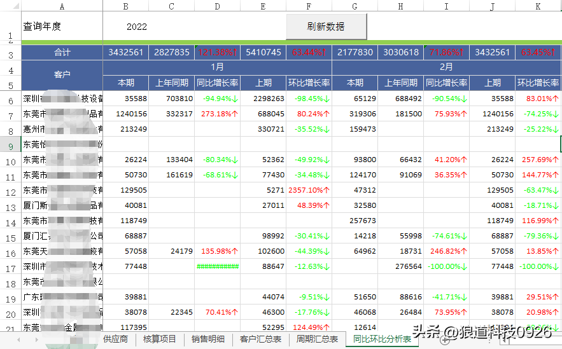The width and height of the screenshot is (562, 349).
Task: Click the 上年同期 header under 1月
Action: click(x=172, y=83)
